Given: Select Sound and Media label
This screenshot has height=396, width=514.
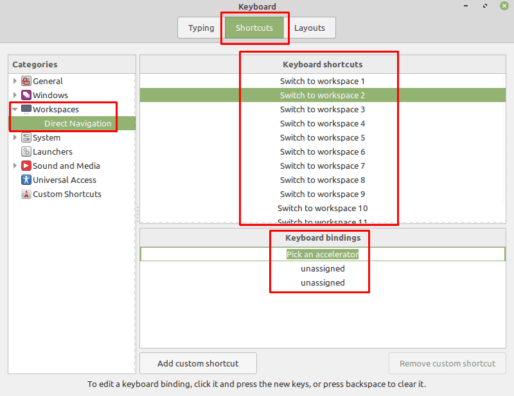Looking at the screenshot, I should (x=67, y=166).
